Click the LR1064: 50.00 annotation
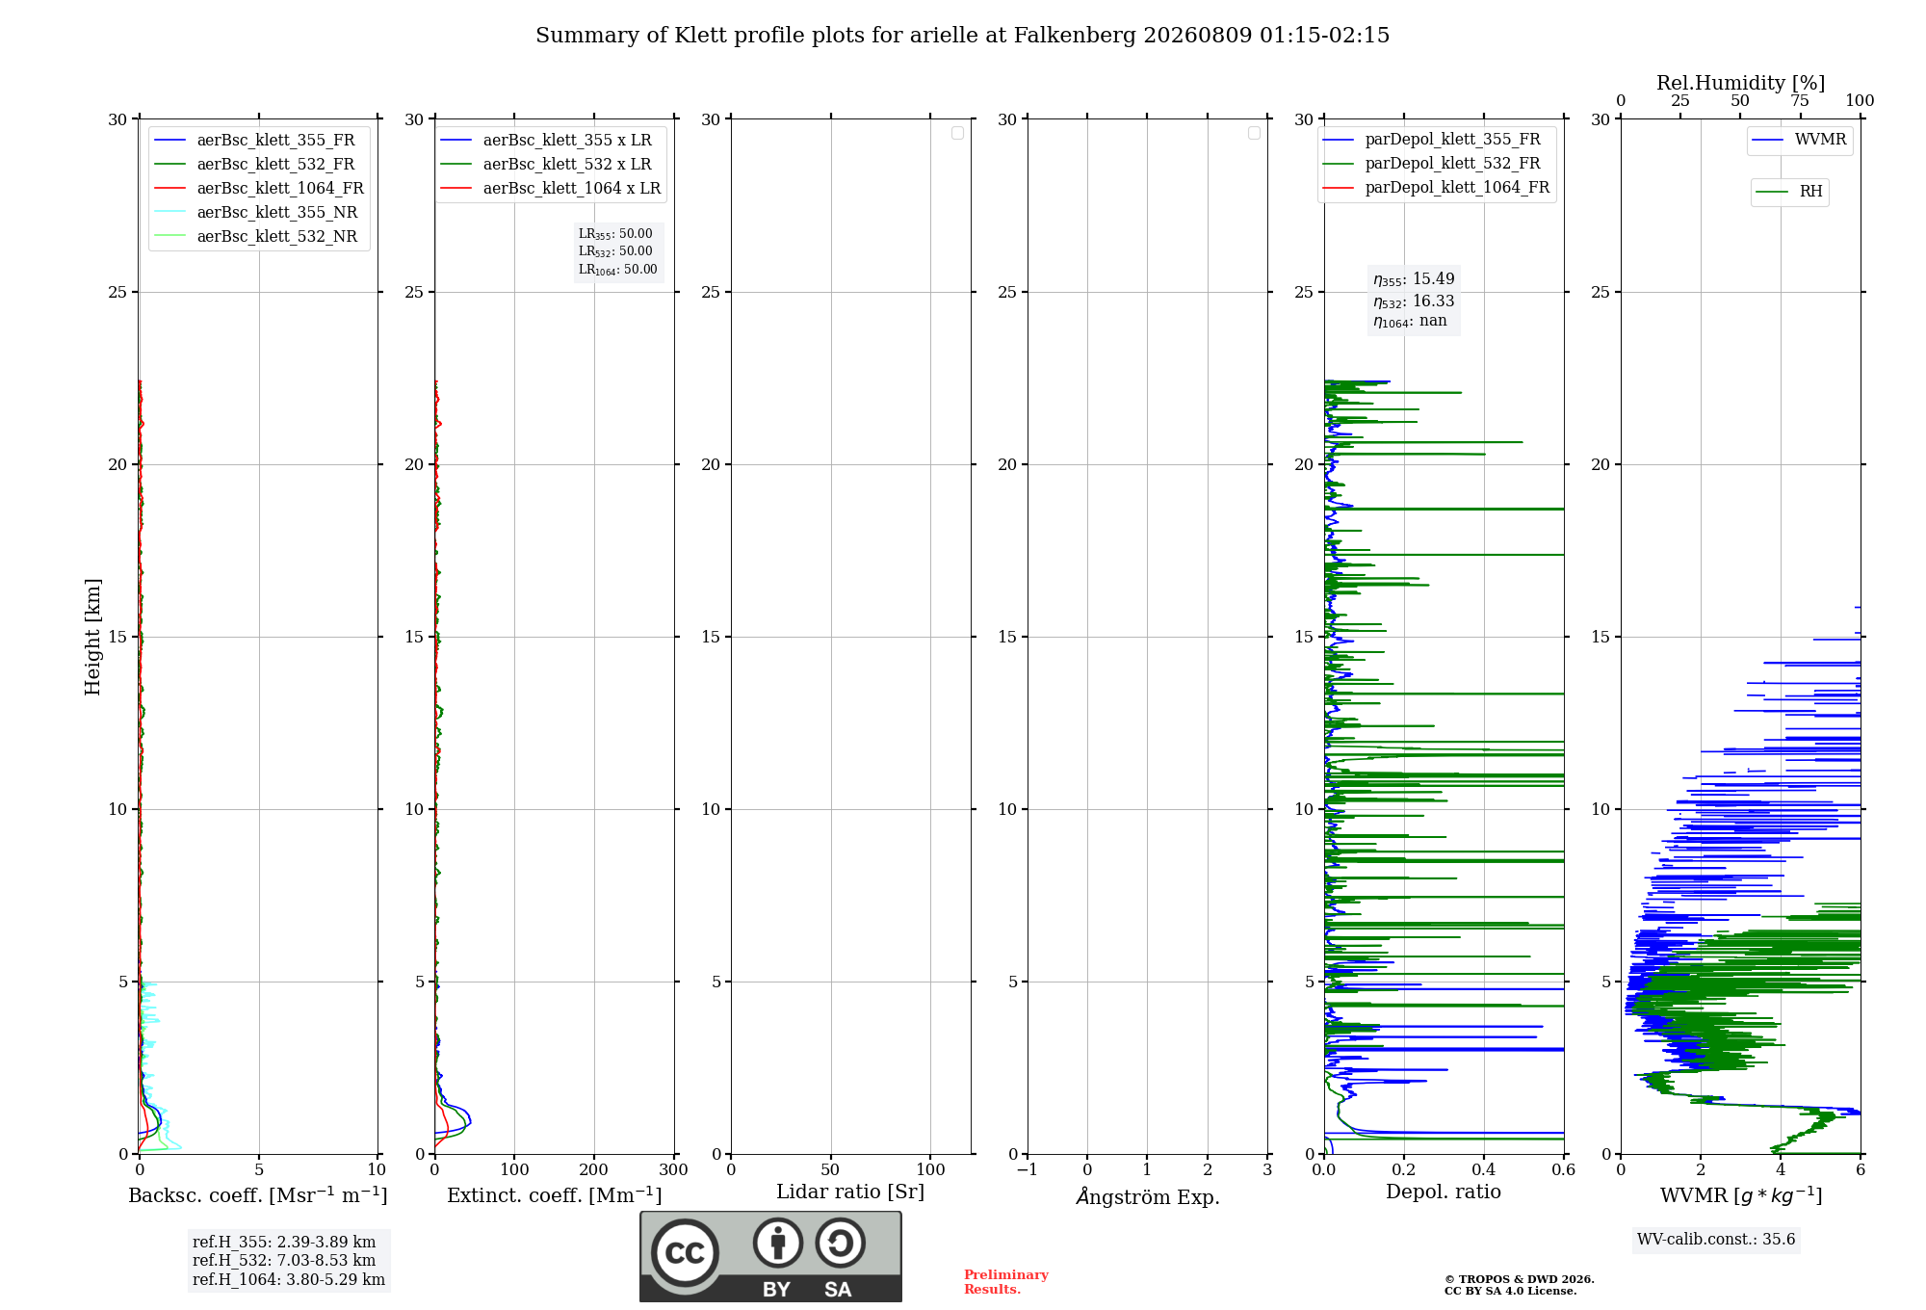Screen dimensions: 1926x1310 click(618, 270)
